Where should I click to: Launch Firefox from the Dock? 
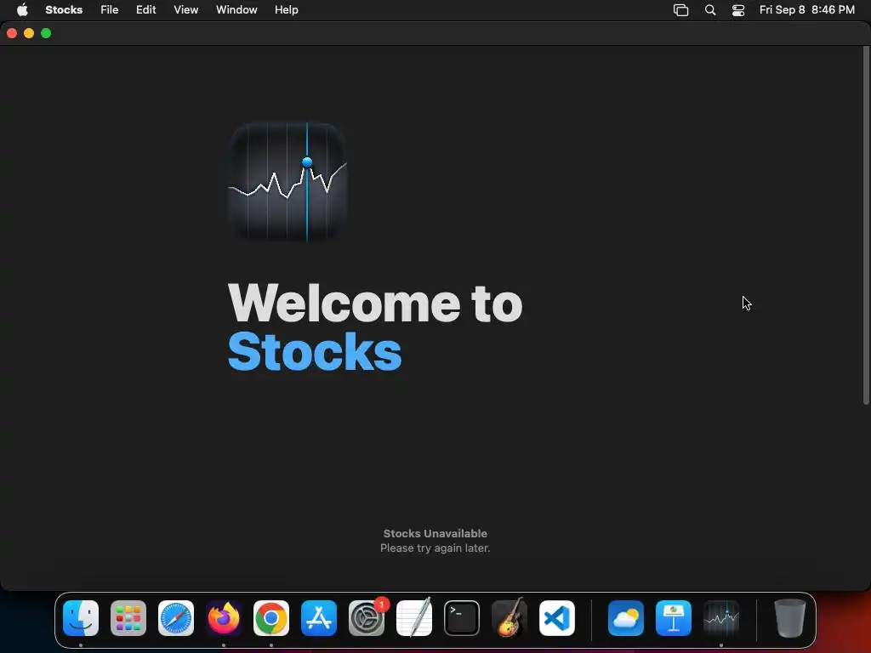pyautogui.click(x=224, y=618)
